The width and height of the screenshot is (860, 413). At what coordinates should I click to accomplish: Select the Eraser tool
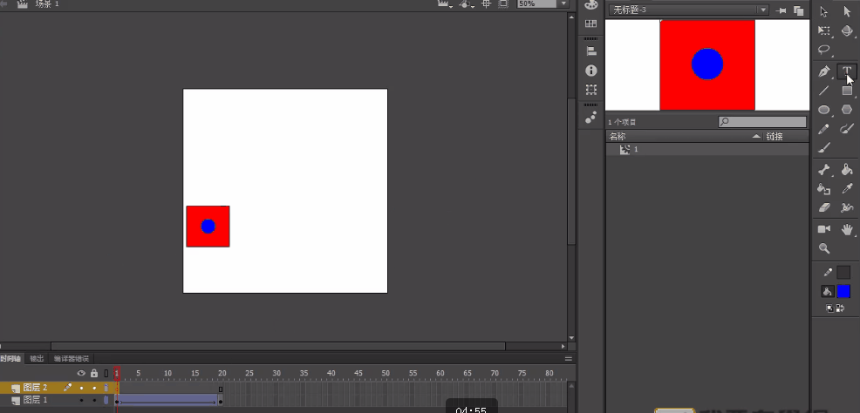[823, 207]
